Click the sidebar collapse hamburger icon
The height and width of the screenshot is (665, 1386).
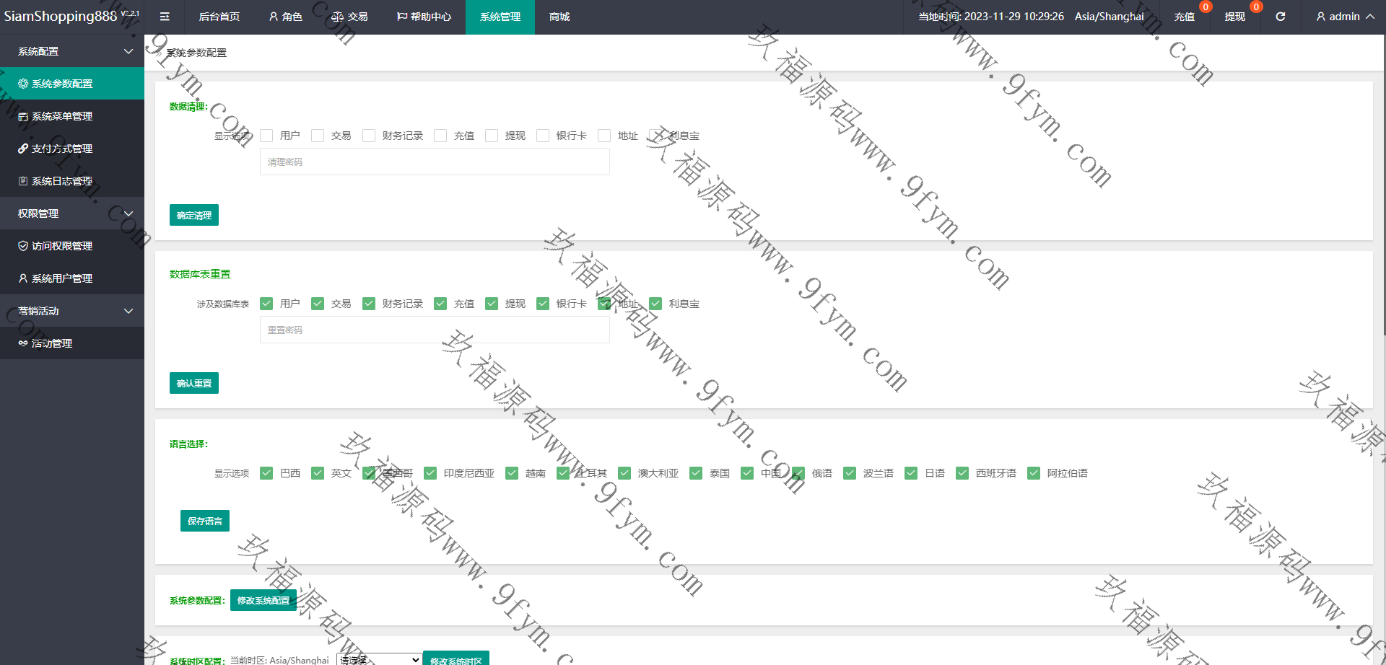tap(165, 17)
